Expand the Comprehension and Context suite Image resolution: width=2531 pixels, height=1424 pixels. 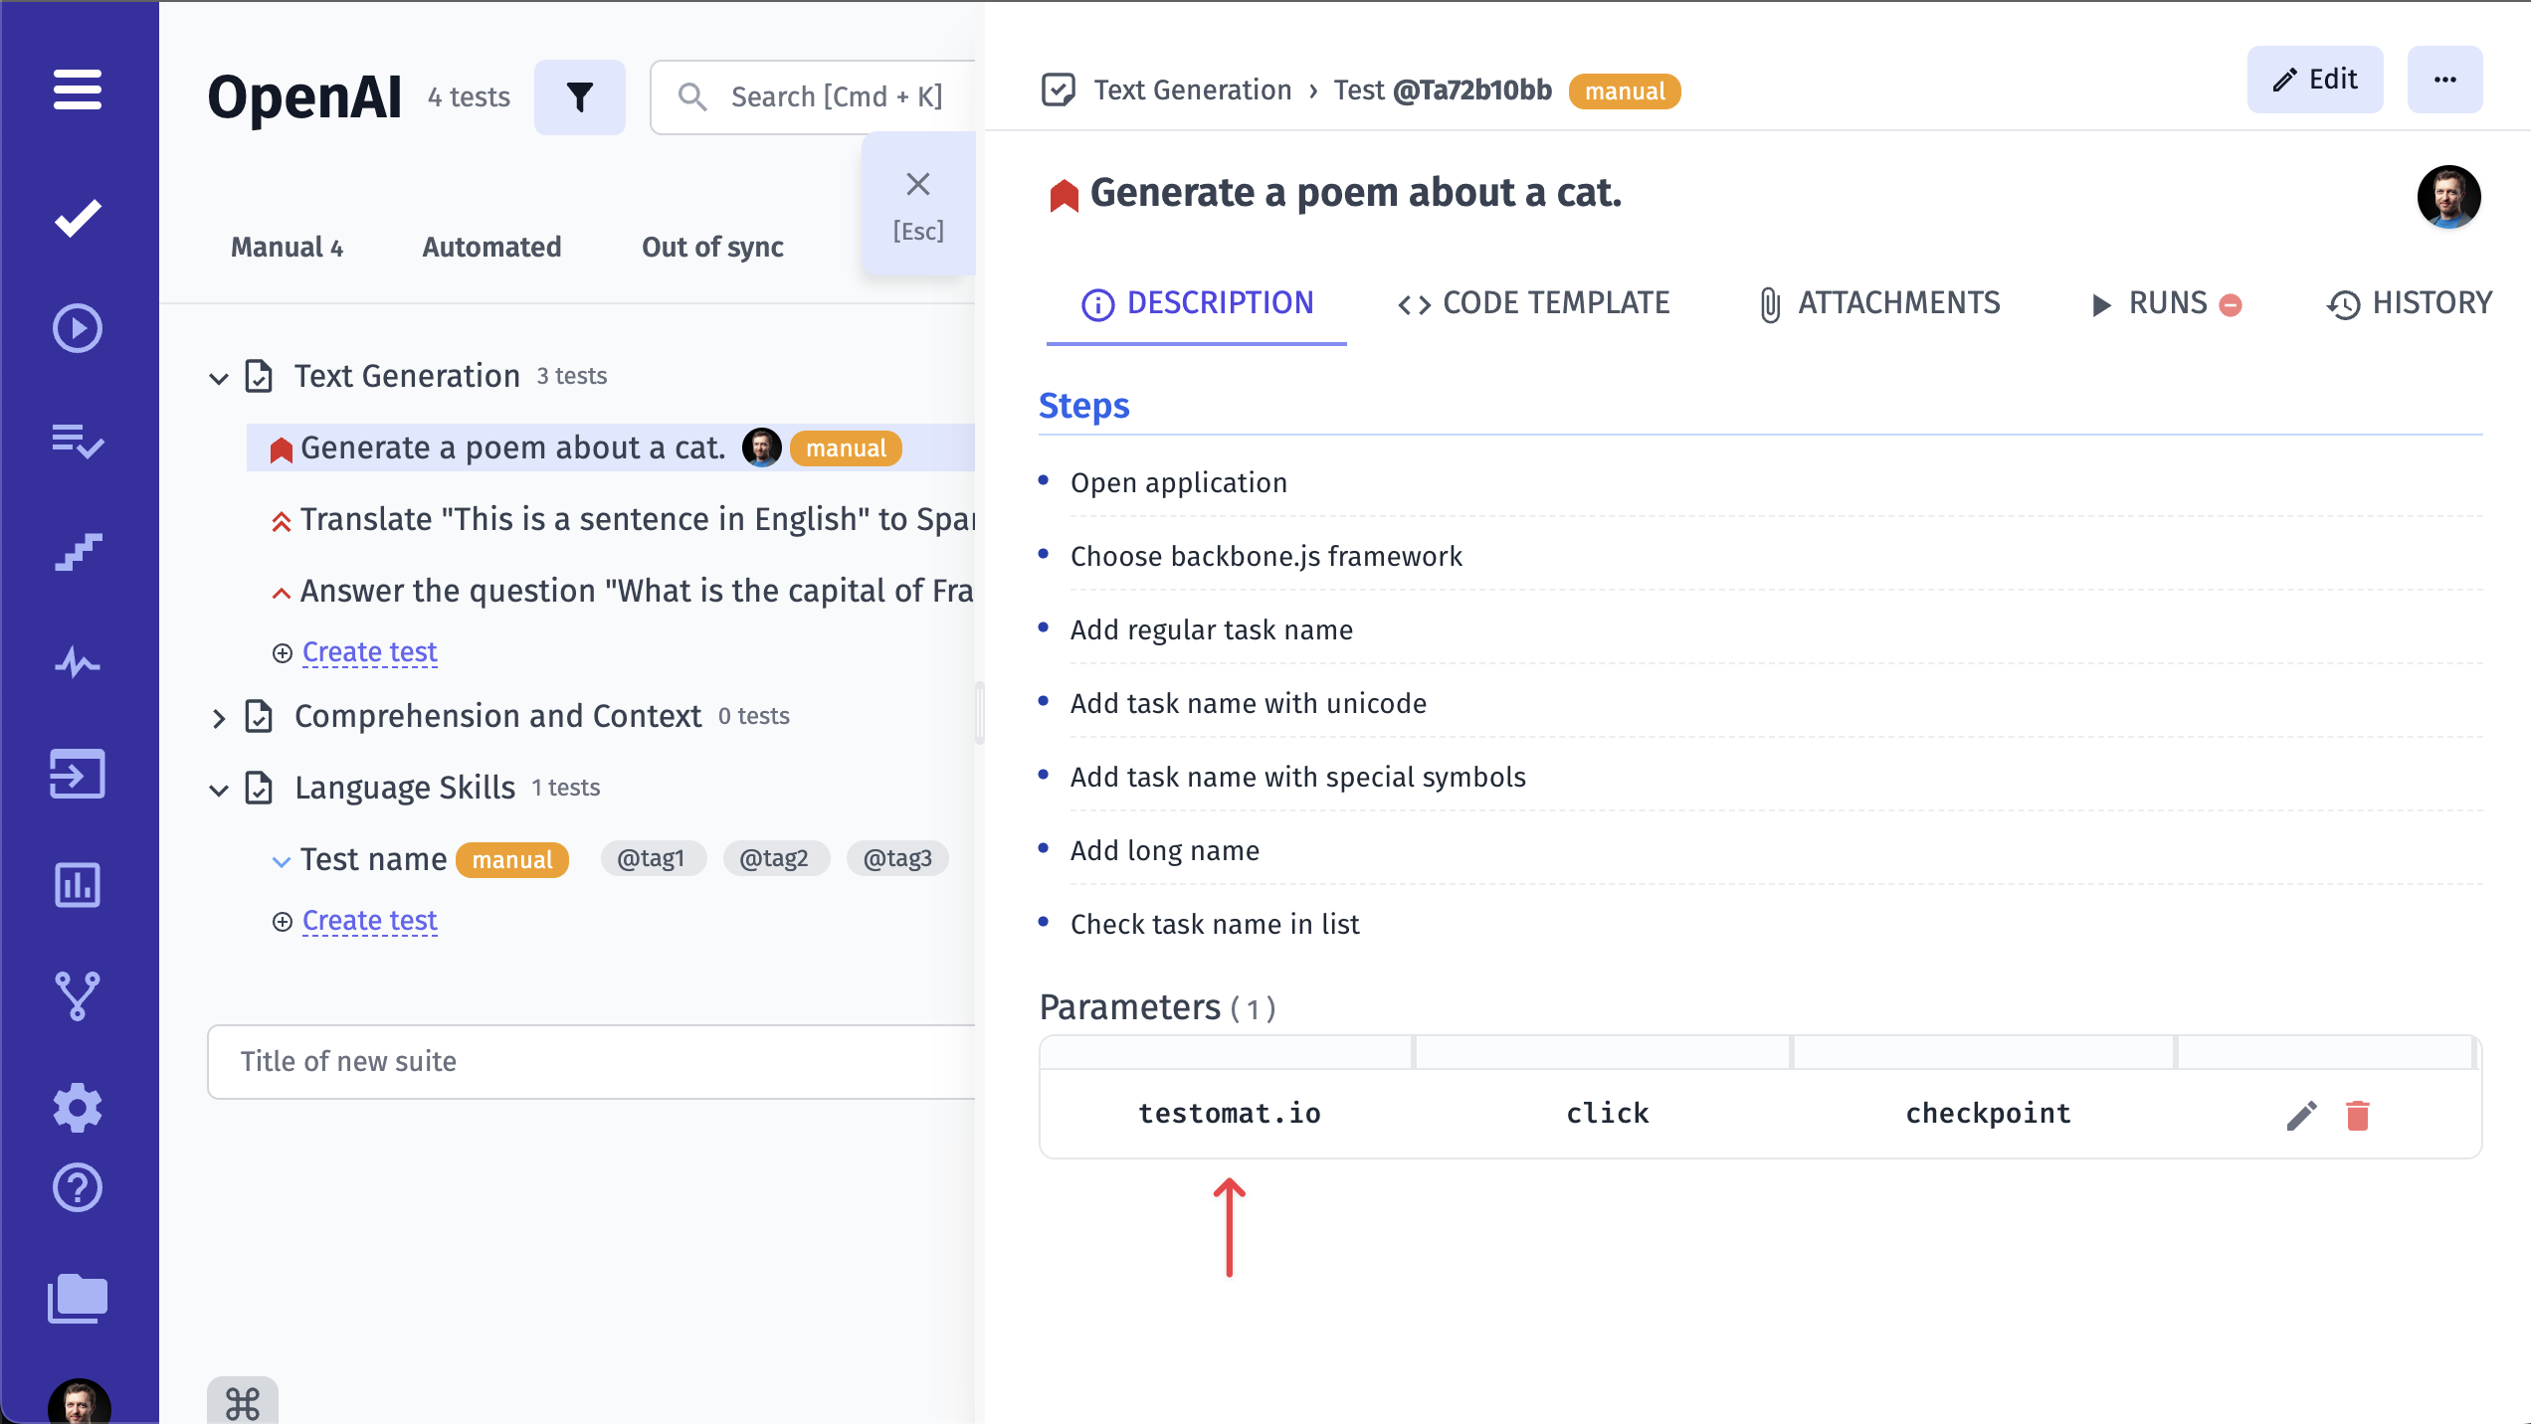[217, 715]
